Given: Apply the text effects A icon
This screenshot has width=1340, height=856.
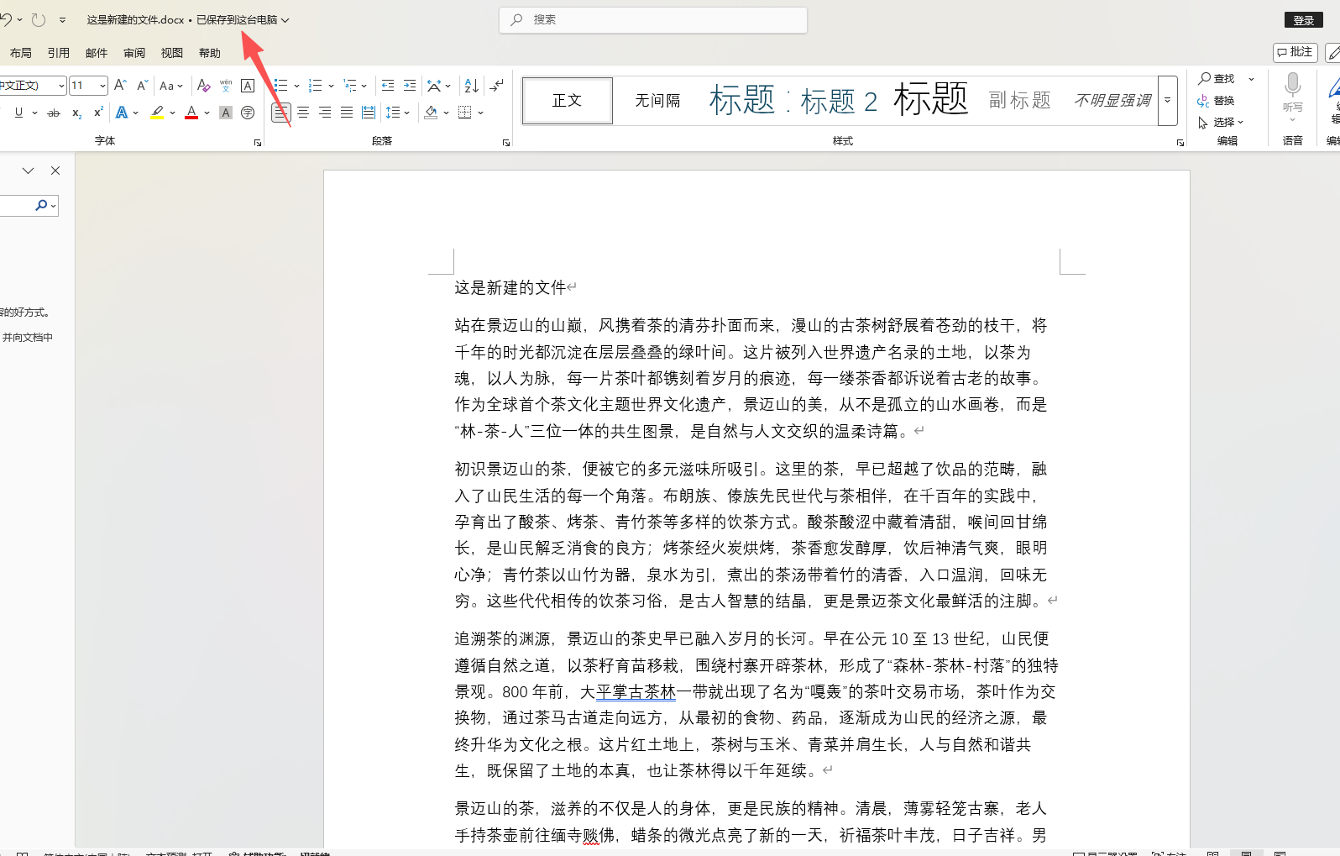Looking at the screenshot, I should click(122, 113).
